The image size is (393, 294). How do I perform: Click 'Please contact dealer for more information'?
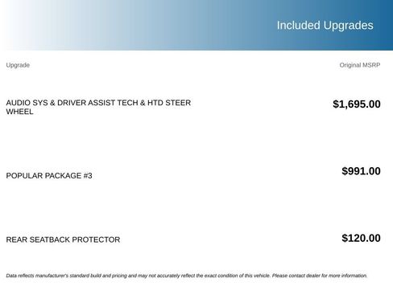click(x=320, y=276)
